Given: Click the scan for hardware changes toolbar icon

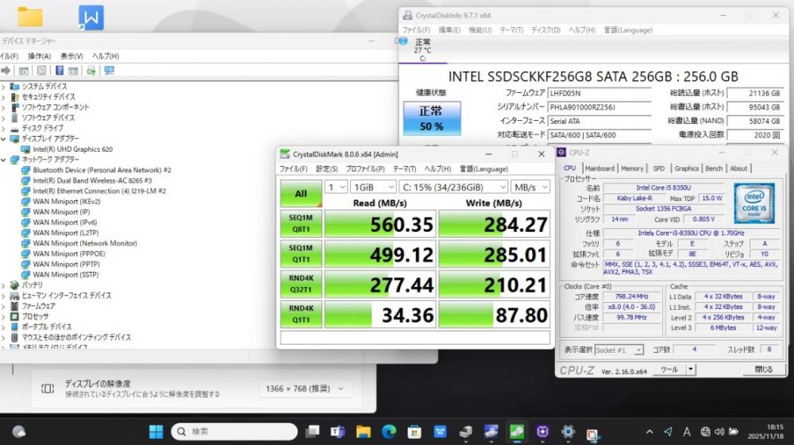Looking at the screenshot, I should [109, 71].
